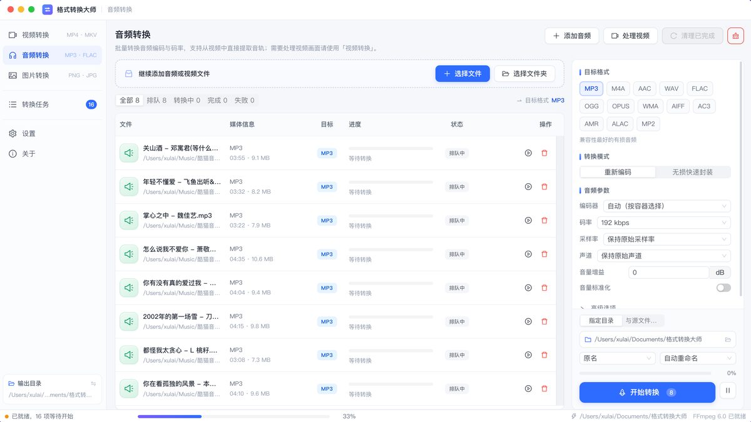The height and width of the screenshot is (422, 751).
Task: Start converting the 都怪我太贪心 row
Action: click(528, 356)
